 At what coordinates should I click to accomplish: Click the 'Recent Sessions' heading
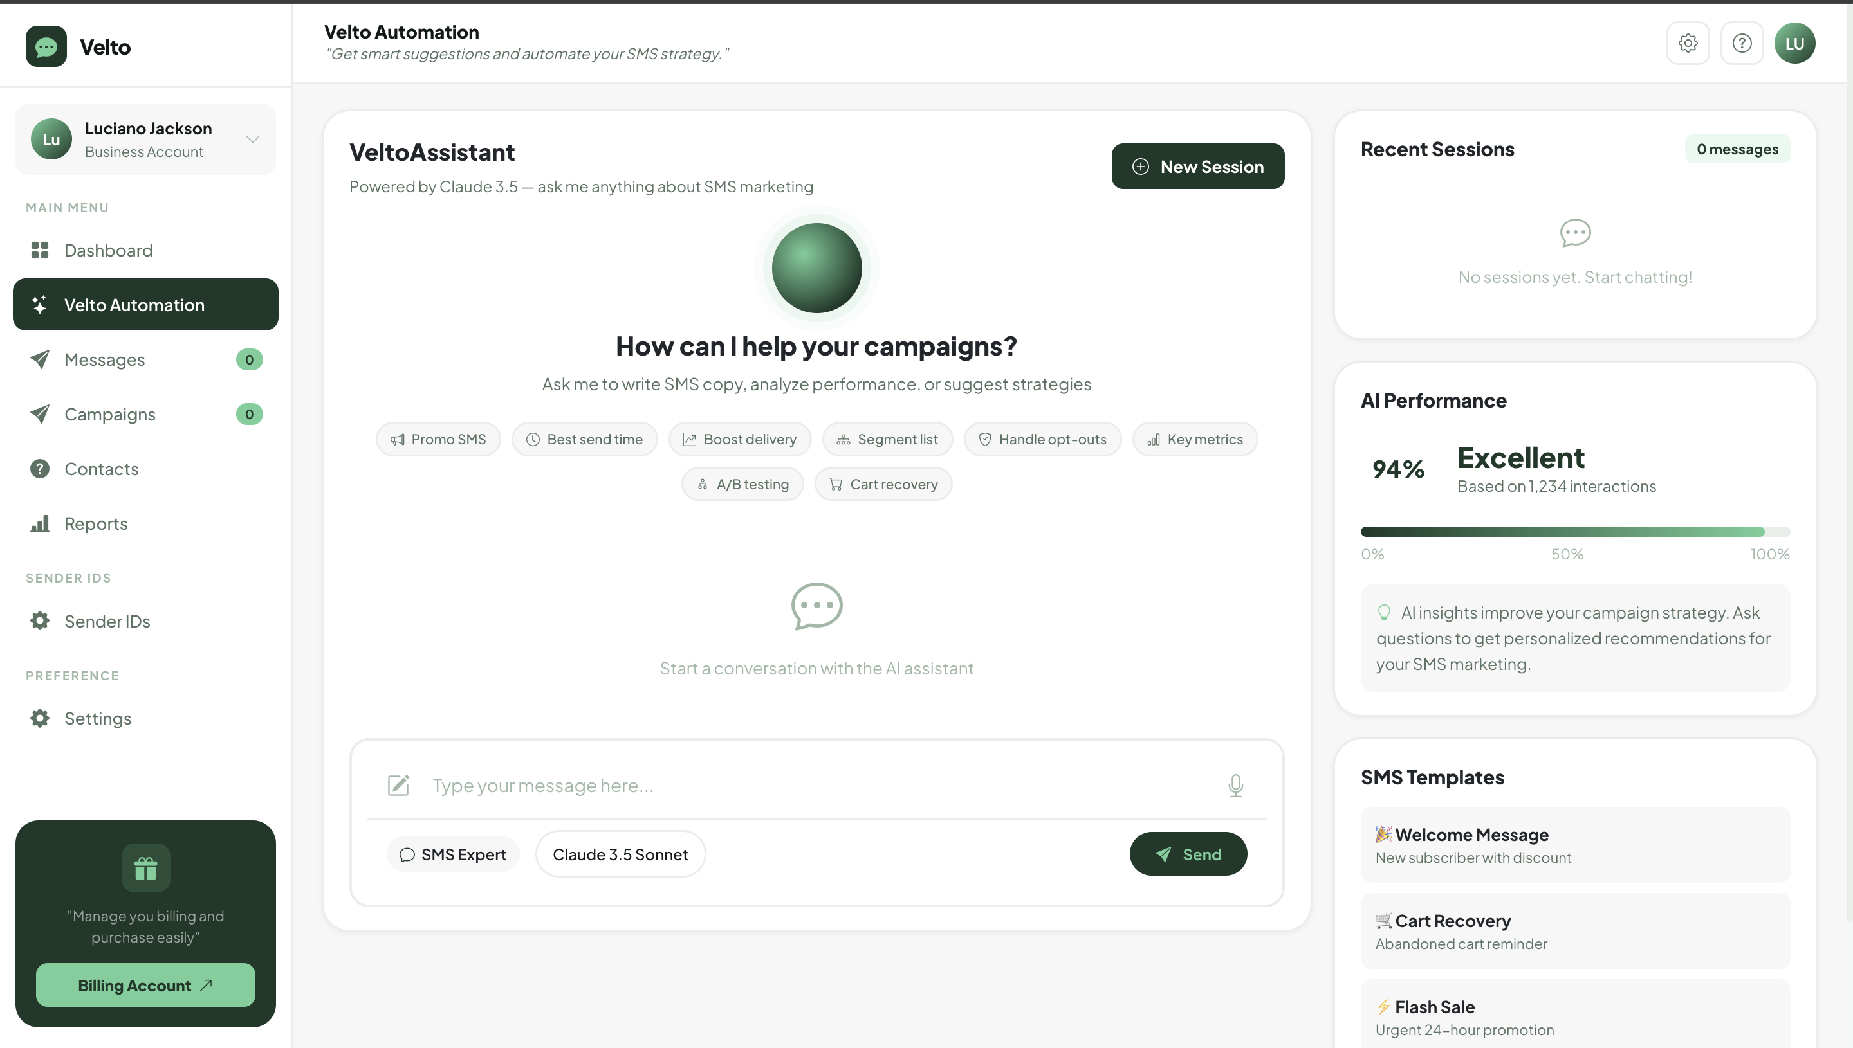(x=1437, y=149)
